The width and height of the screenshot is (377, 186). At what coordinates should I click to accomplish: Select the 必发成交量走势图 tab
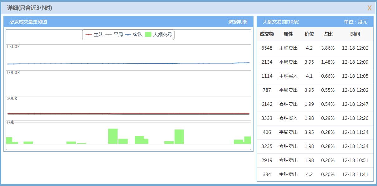point(28,22)
